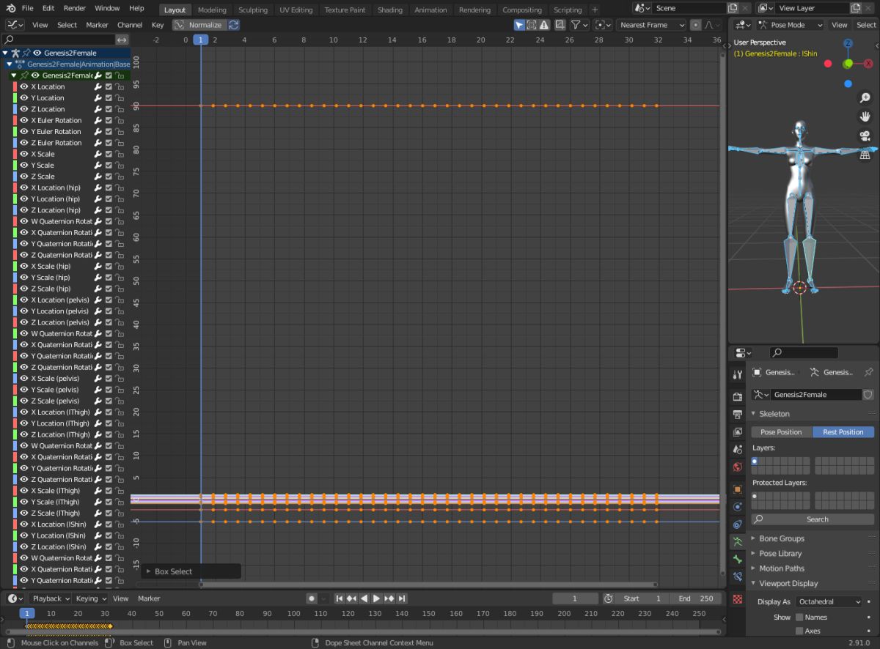The image size is (880, 649).
Task: Switch to the Sculpting workspace tab
Action: (x=253, y=10)
